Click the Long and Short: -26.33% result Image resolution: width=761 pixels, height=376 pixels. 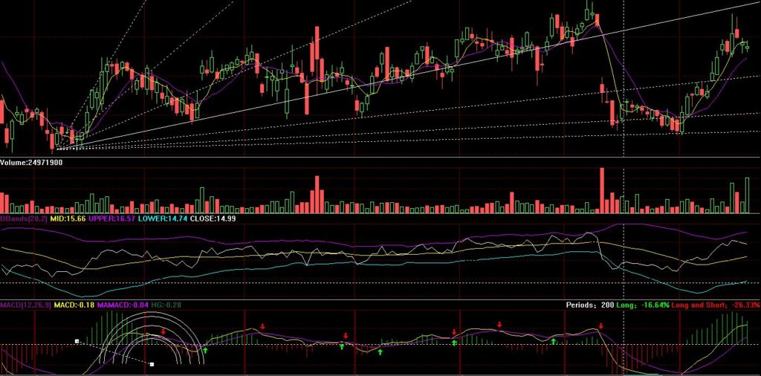click(716, 305)
